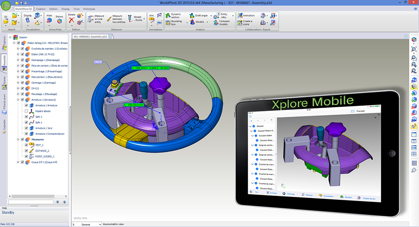
Task: Select the Etalon (456 12 74 02) tree item
Action: [43, 54]
